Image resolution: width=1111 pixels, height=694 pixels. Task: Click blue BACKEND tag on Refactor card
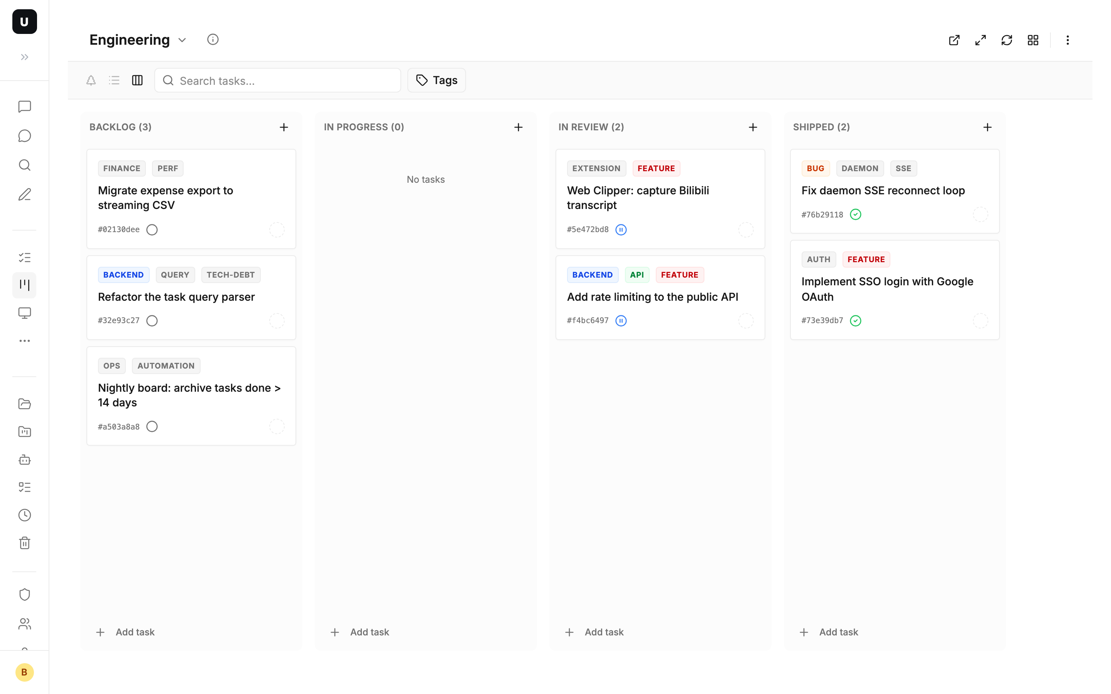point(123,275)
